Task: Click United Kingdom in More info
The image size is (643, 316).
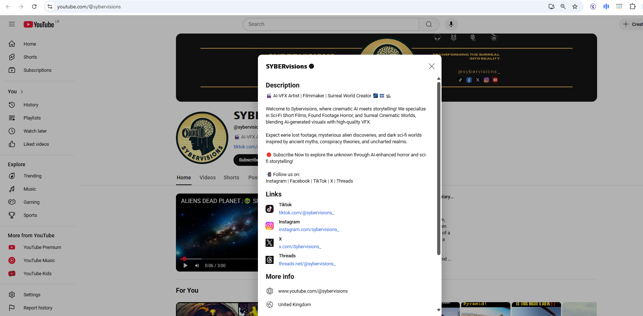Action: point(294,305)
